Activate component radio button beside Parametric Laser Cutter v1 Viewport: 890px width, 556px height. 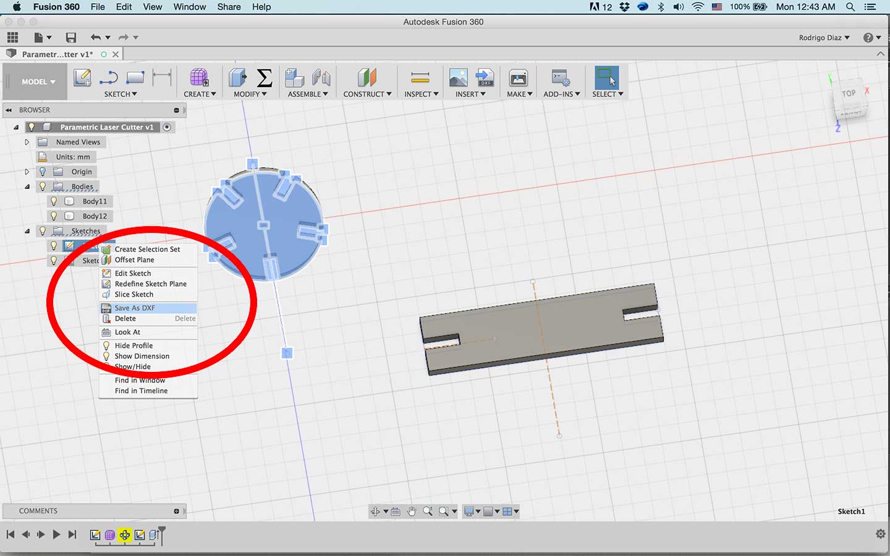coord(167,127)
